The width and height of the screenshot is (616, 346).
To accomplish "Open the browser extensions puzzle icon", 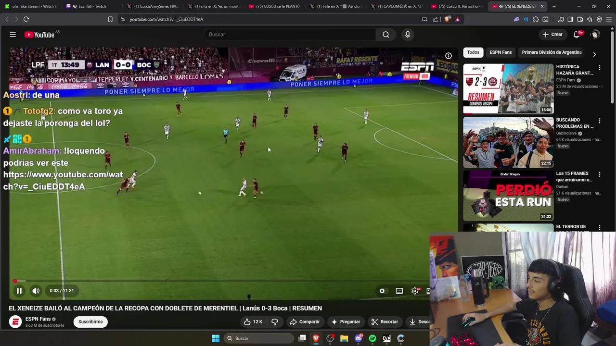I will tap(536, 19).
